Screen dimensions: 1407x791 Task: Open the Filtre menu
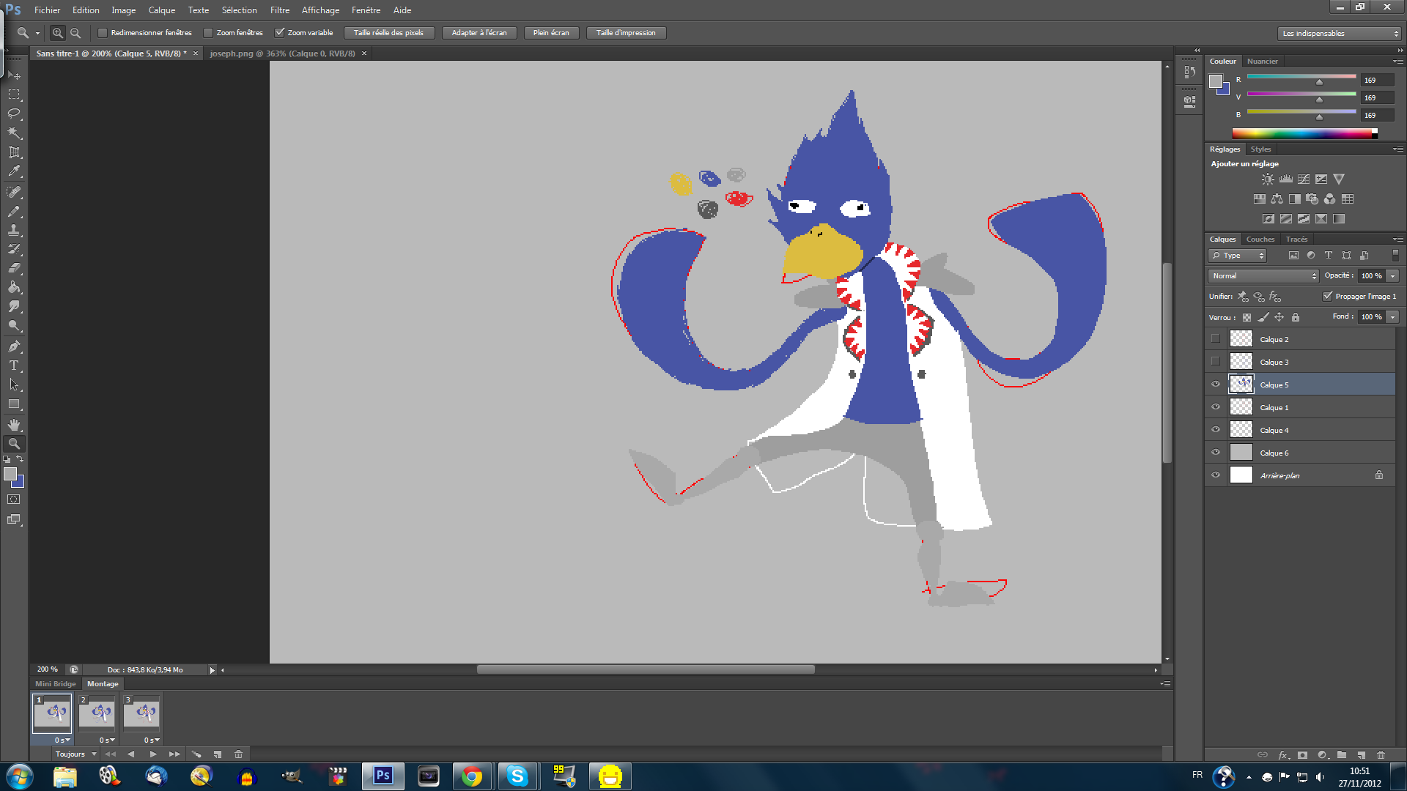279,10
